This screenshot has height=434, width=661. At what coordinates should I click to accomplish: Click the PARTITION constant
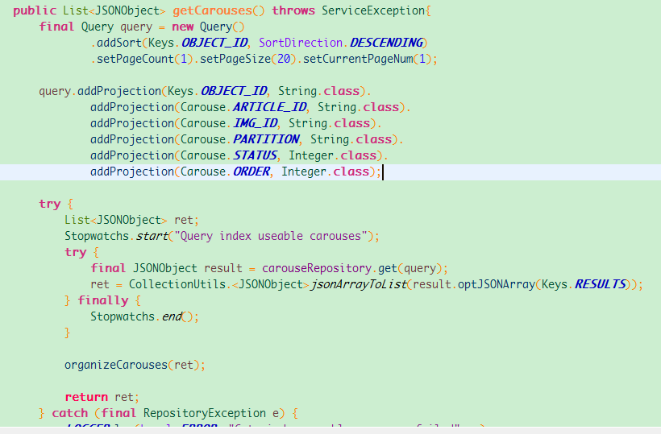point(266,139)
